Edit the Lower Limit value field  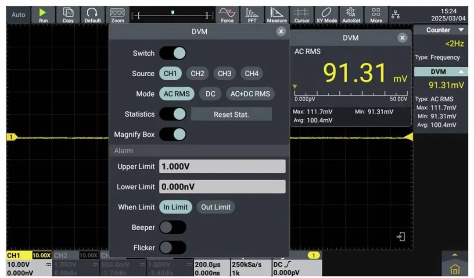[222, 187]
